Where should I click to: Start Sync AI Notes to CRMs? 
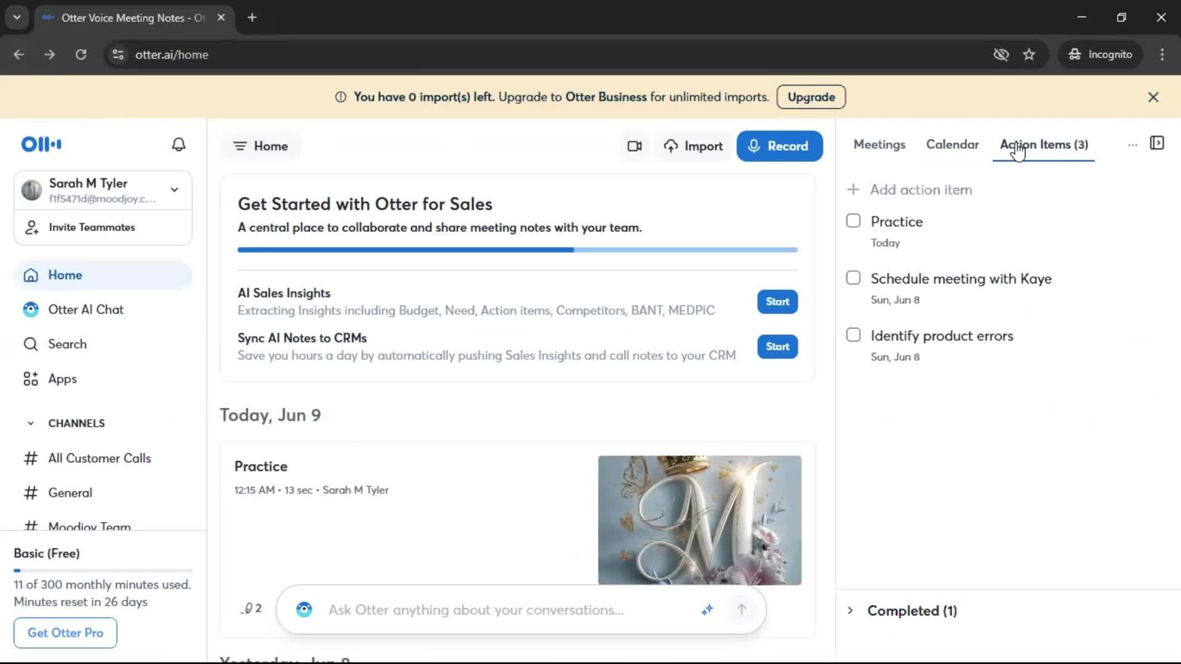(777, 347)
